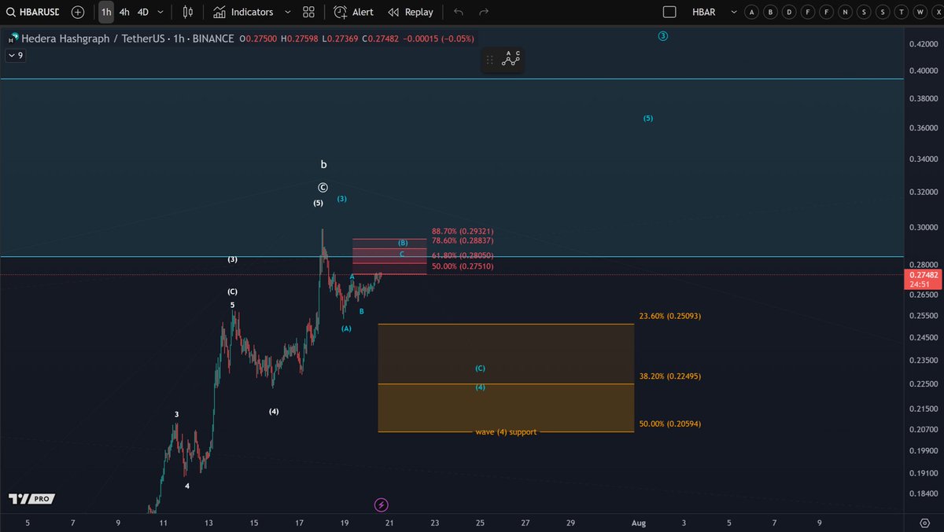The width and height of the screenshot is (944, 532).
Task: Expand favorite indicators dropdown arrow
Action: [x=287, y=12]
